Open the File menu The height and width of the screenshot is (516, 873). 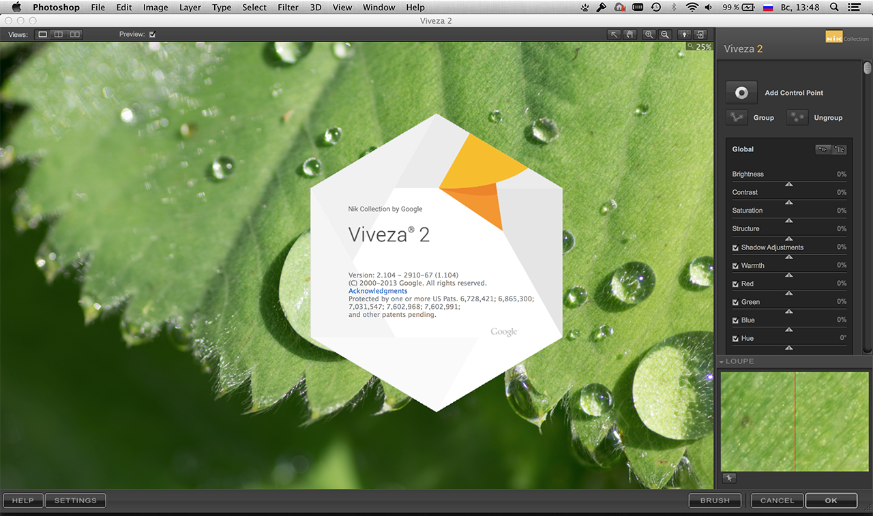click(x=98, y=7)
